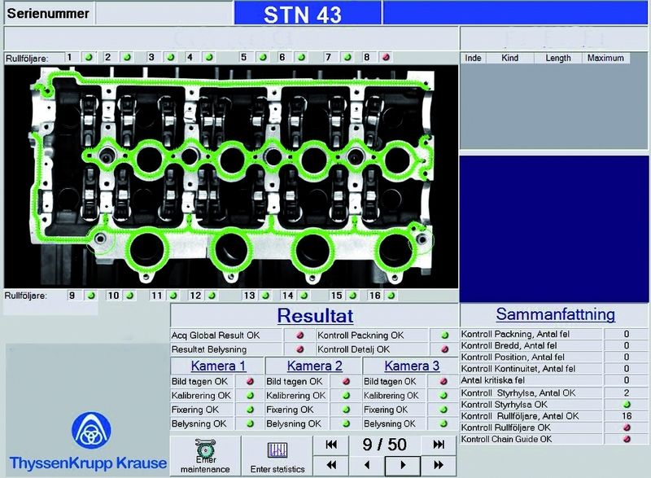651x478 pixels.
Task: Click the Acq Global Result OK red indicator
Action: (x=299, y=335)
